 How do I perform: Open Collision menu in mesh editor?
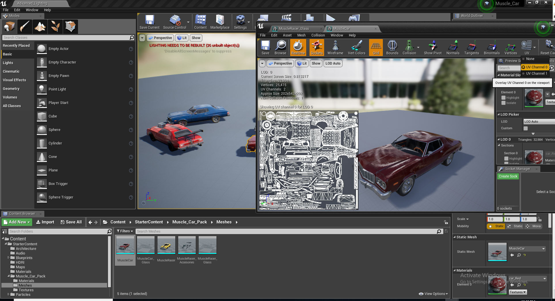(318, 35)
